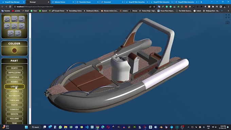Select the FASCIA part
231x130 pixels.
point(14,105)
